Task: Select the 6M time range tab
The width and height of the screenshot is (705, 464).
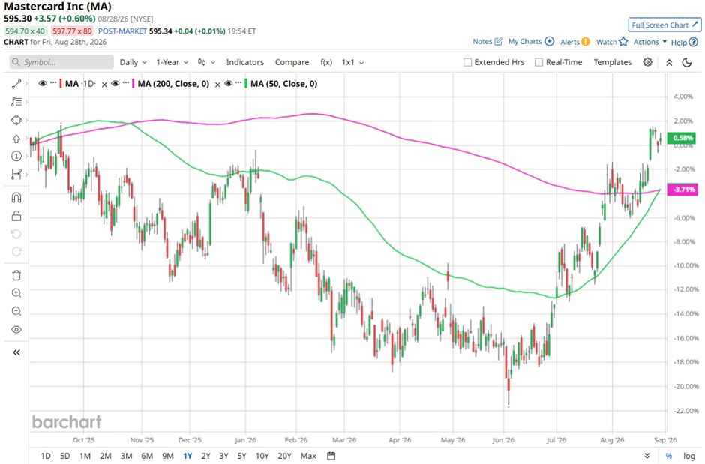Action: (x=147, y=456)
